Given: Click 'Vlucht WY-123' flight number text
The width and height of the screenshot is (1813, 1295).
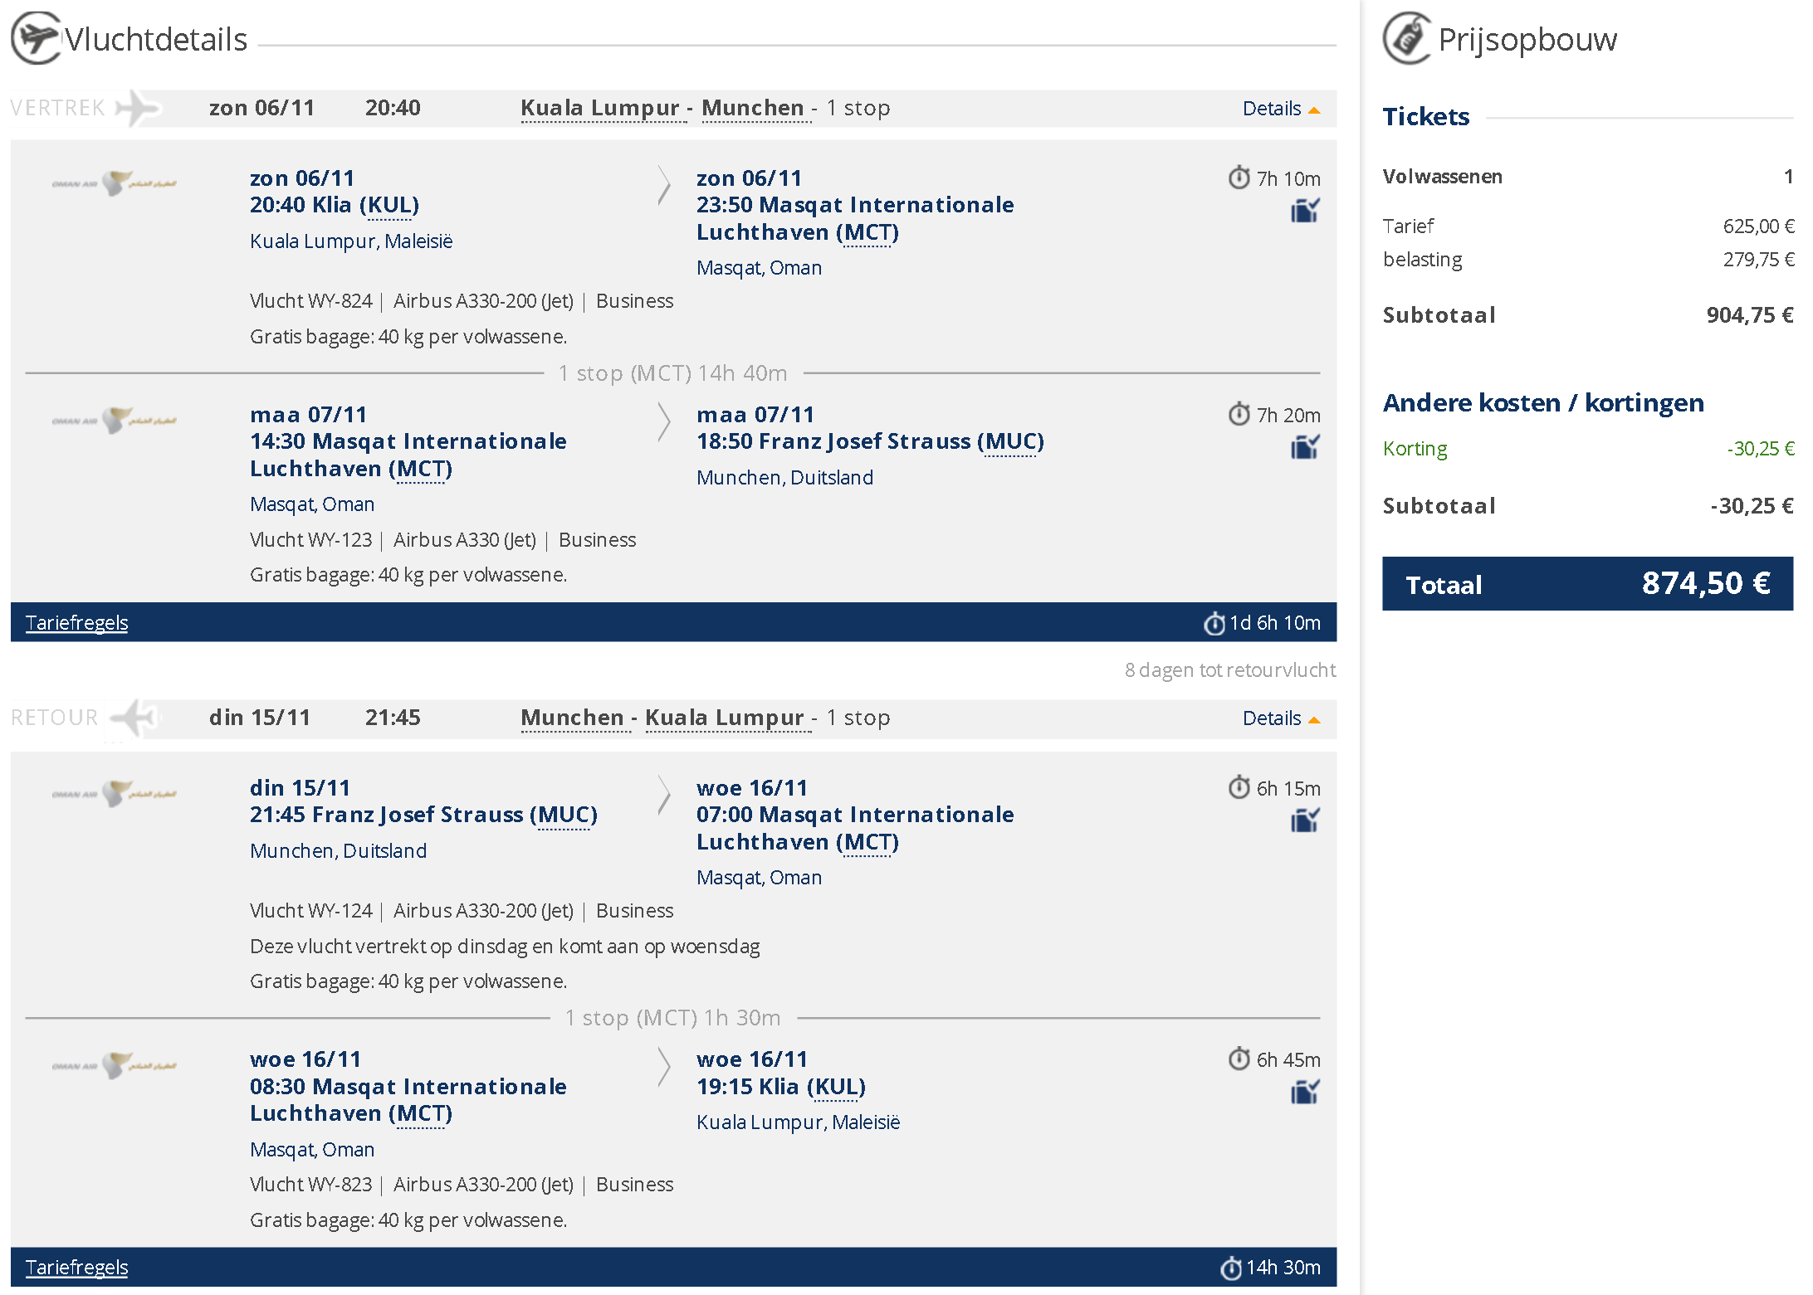Looking at the screenshot, I should [x=311, y=540].
